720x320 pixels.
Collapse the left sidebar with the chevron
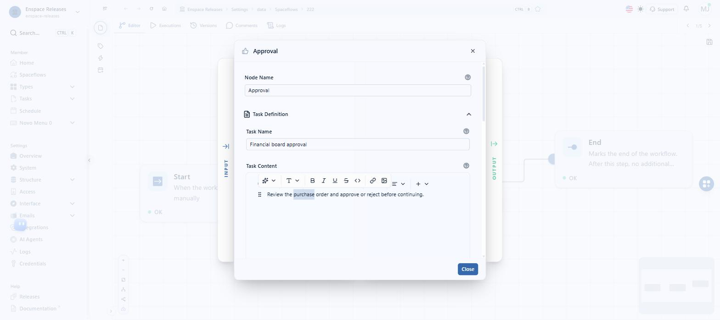[89, 160]
